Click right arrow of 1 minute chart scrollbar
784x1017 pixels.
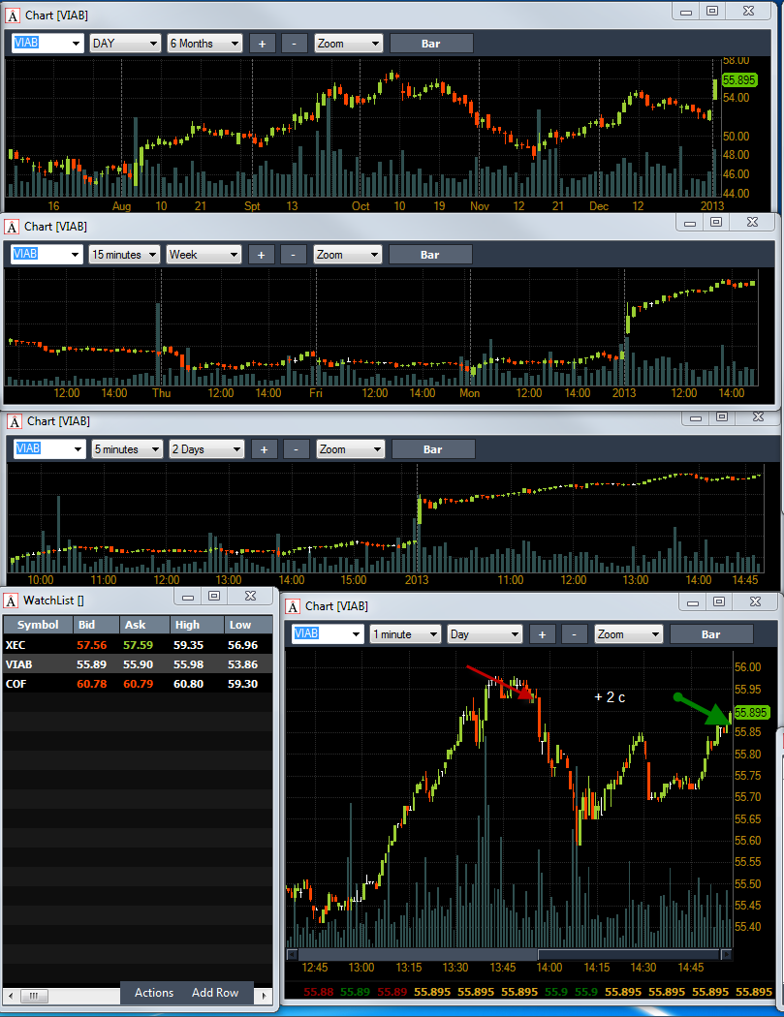click(726, 954)
